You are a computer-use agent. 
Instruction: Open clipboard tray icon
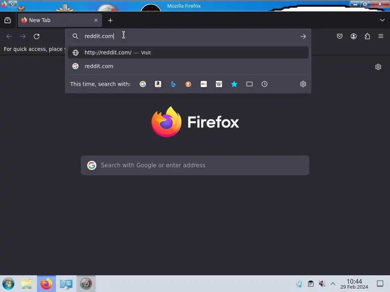[311, 284]
